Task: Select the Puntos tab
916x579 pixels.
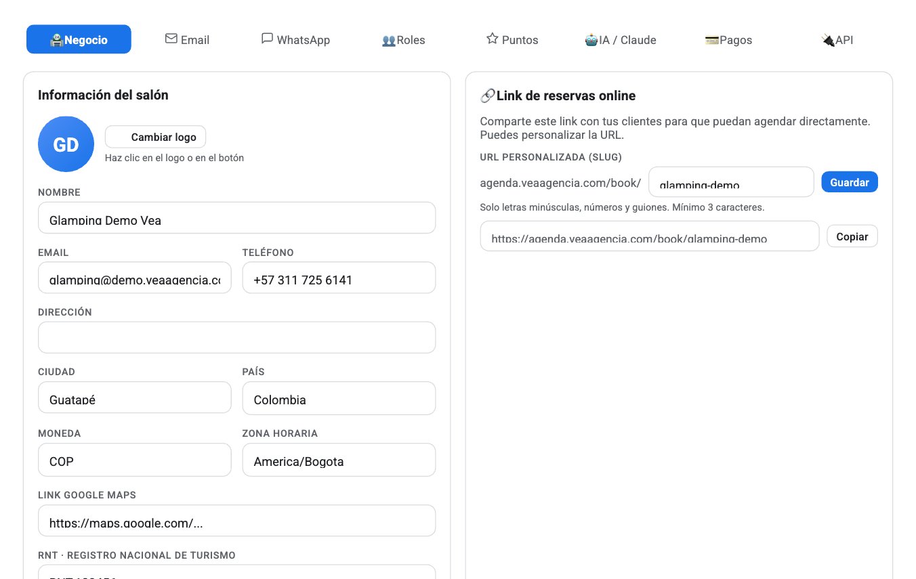Action: 512,39
